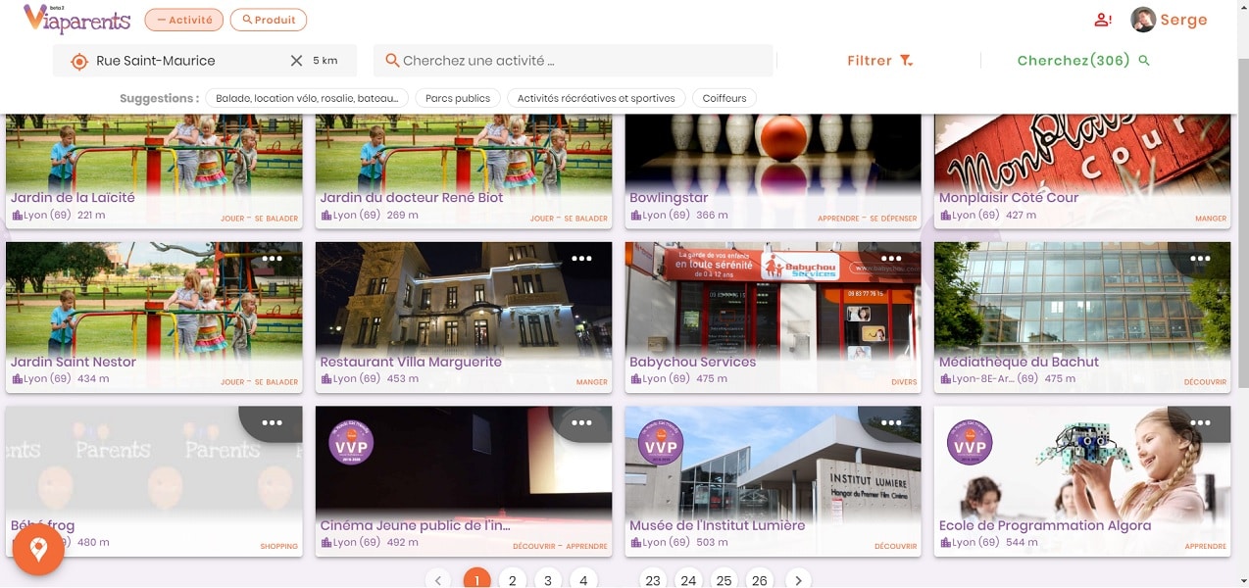Click the location target icon beside Rue Saint-Maurice

tap(79, 61)
